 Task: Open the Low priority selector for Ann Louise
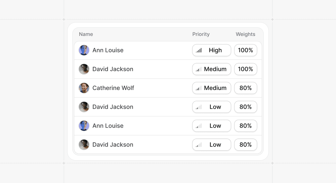211,126
